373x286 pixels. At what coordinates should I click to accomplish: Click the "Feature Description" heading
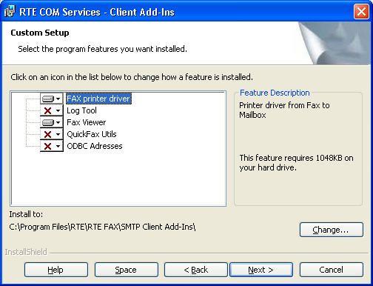[x=275, y=93]
